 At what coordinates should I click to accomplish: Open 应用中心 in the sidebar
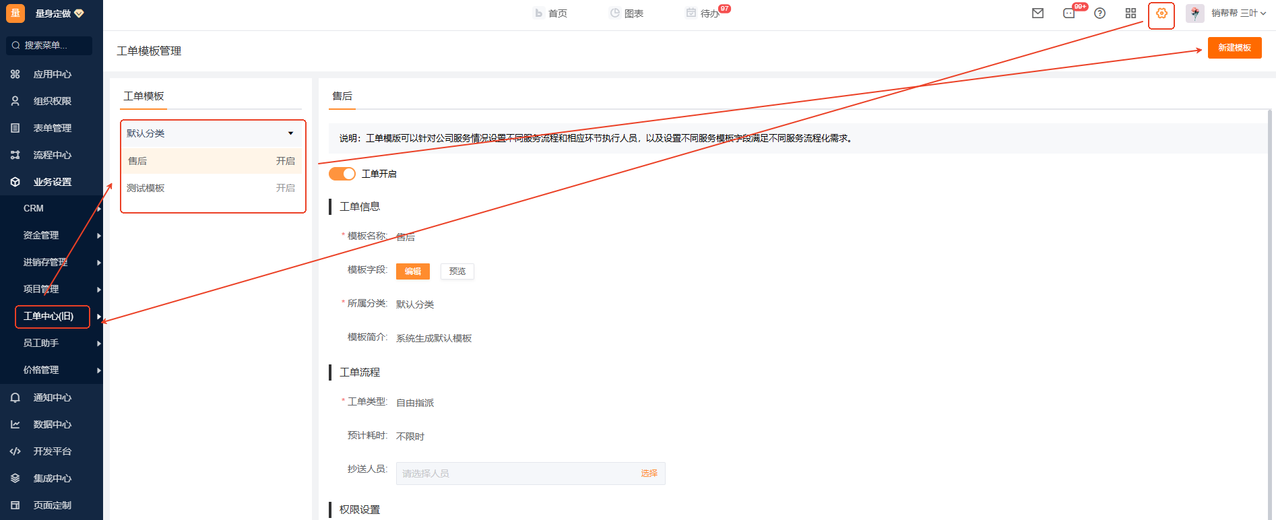pyautogui.click(x=52, y=74)
